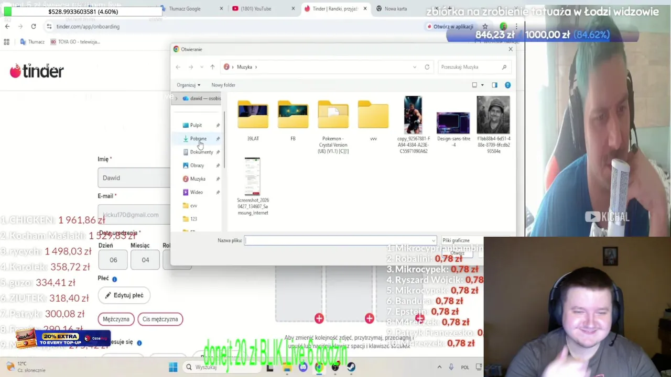Close the YouTube browser tab
Screen dimensions: 671x377
[x=293, y=8]
